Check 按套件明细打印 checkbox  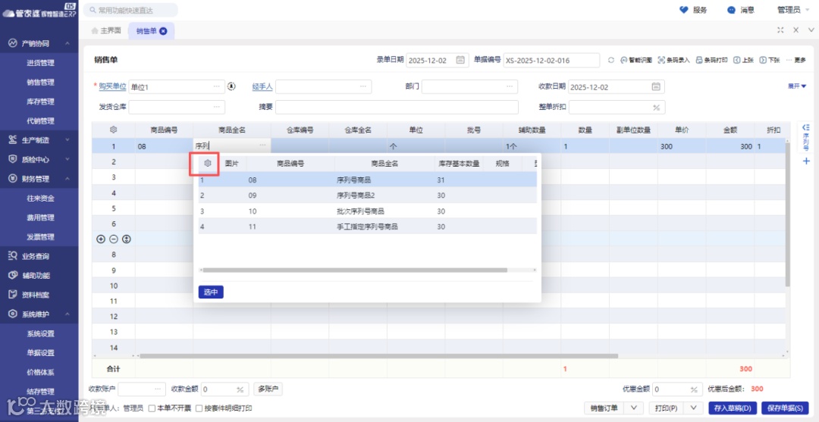(x=199, y=408)
